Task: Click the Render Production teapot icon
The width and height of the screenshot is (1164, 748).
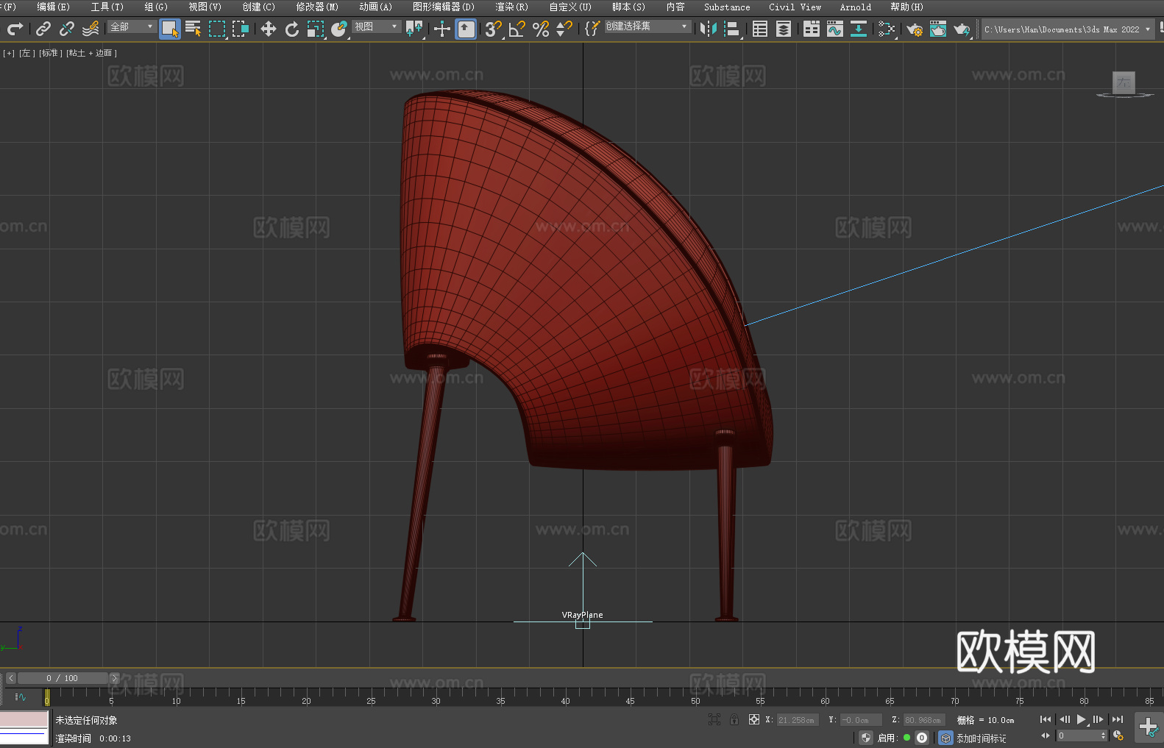Action: tap(962, 29)
